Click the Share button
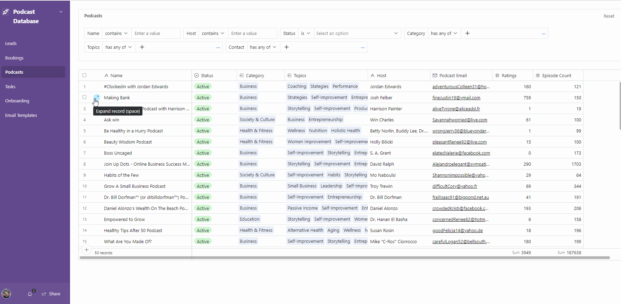Viewport: 621px width, 304px height. click(51, 294)
